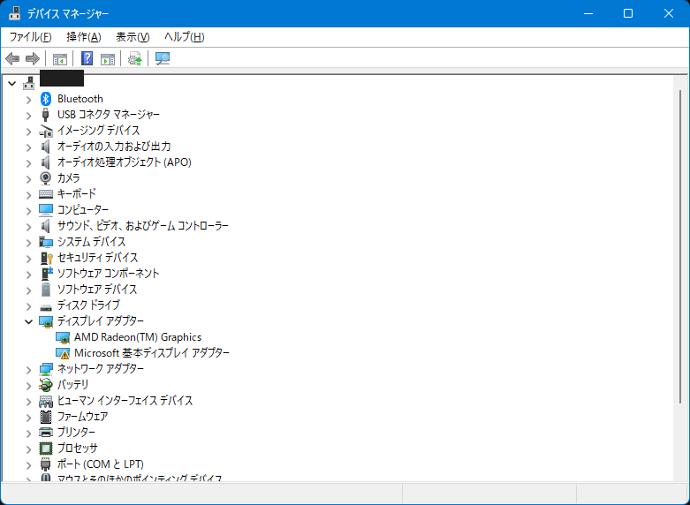The image size is (690, 505).
Task: Click the ディスク ドライブ drive icon
Action: point(46,306)
